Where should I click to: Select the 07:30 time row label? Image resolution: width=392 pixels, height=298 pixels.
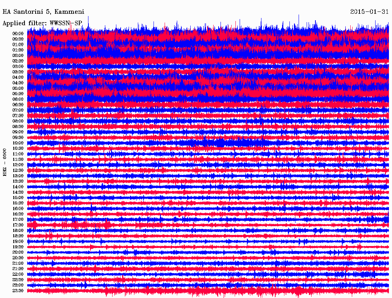point(18,115)
